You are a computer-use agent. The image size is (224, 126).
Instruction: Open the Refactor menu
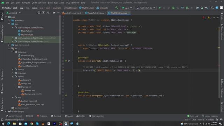pyautogui.click(x=42, y=3)
